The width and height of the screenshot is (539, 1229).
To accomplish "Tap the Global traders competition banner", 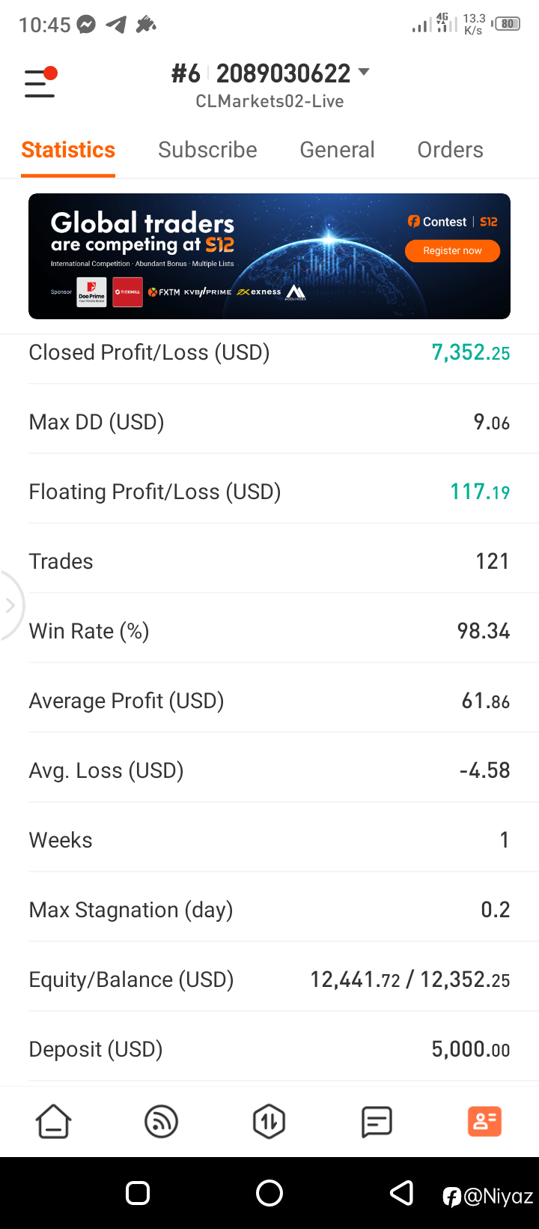I will (269, 256).
